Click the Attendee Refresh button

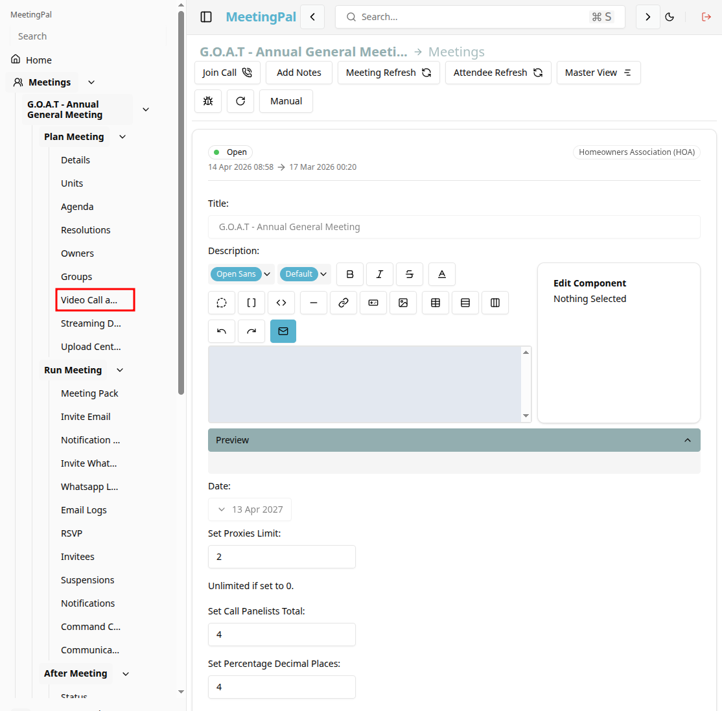coord(498,73)
